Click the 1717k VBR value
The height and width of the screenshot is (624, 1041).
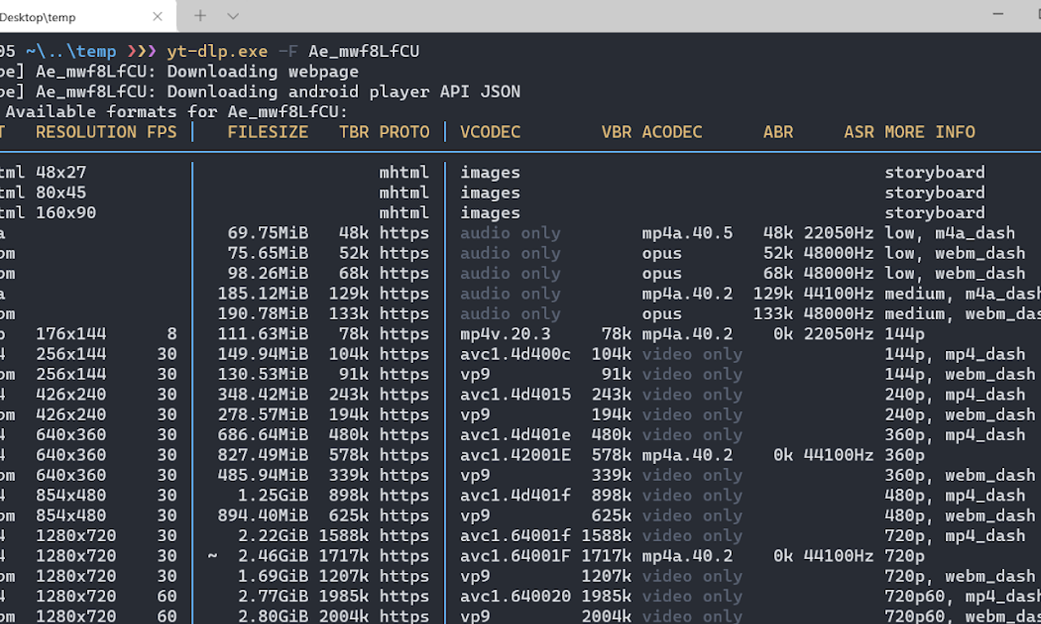(x=607, y=556)
